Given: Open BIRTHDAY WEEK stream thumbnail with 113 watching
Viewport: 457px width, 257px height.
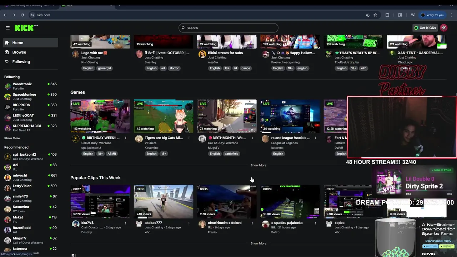Looking at the screenshot, I should click(100, 116).
